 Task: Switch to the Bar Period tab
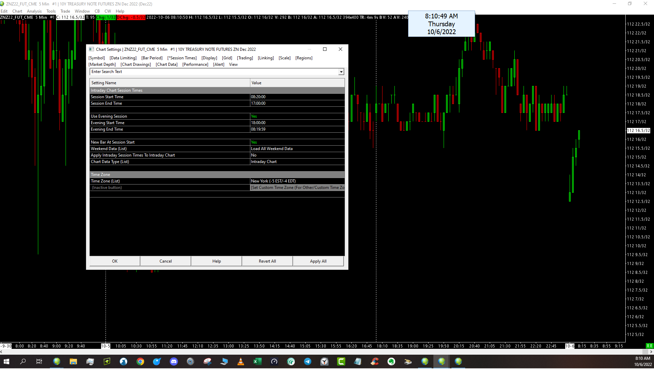click(x=152, y=58)
